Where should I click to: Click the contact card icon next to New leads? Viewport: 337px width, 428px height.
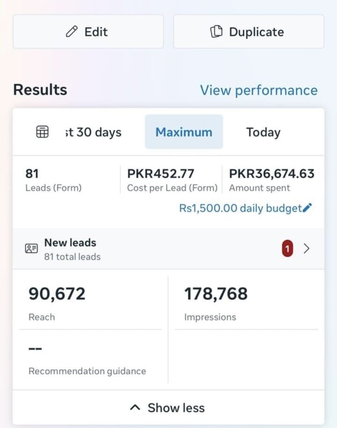tap(31, 249)
